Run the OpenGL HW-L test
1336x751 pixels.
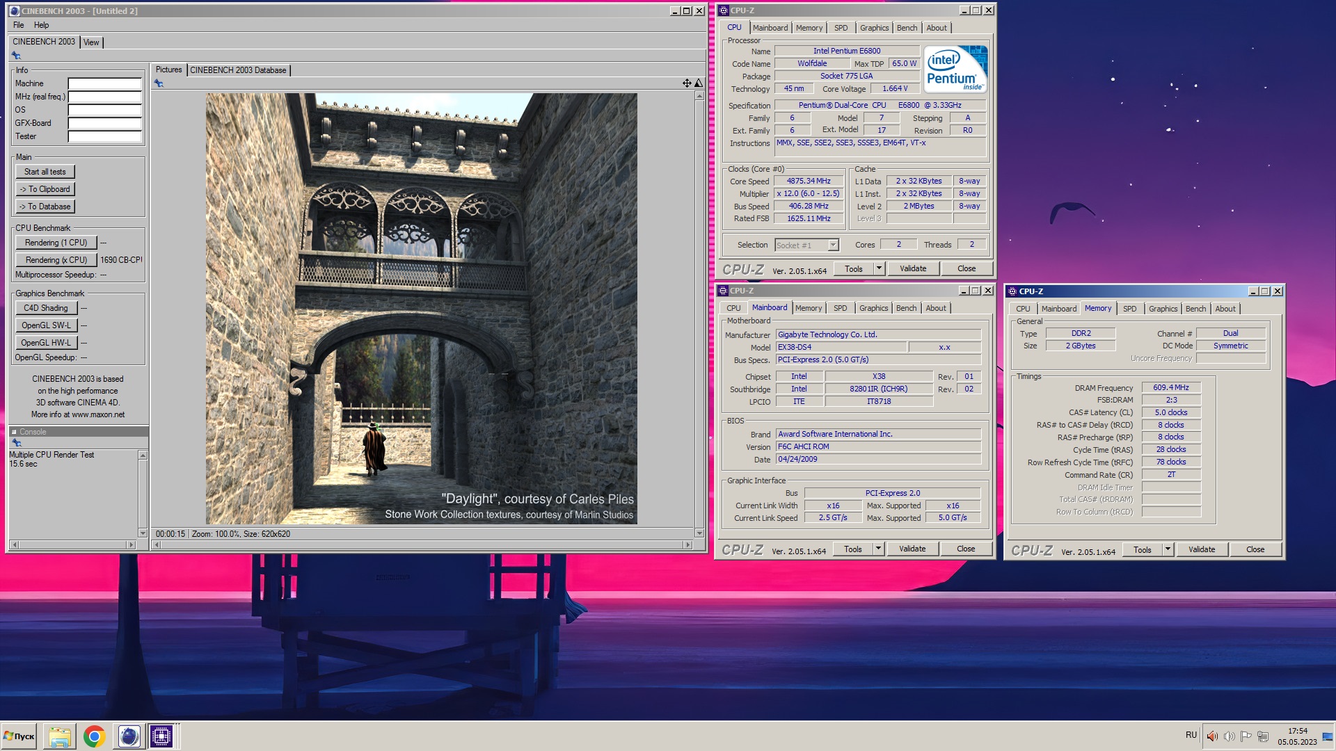46,343
